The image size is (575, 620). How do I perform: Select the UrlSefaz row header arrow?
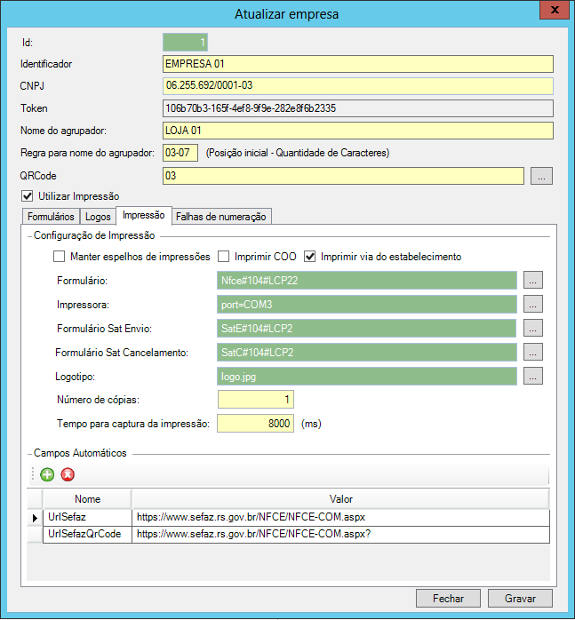tap(35, 517)
